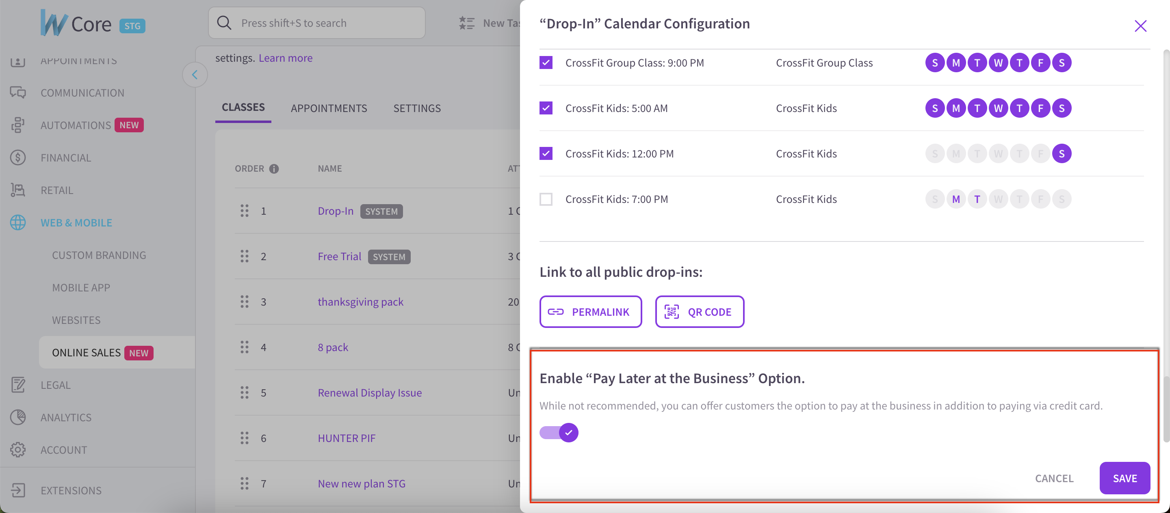Toggle Friday on CrossFit Kids 12:00 PM row
Screen dimensions: 1170x513
pos(1040,154)
